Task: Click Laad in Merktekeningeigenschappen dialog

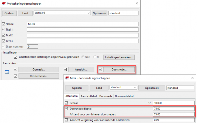Action: point(25,13)
